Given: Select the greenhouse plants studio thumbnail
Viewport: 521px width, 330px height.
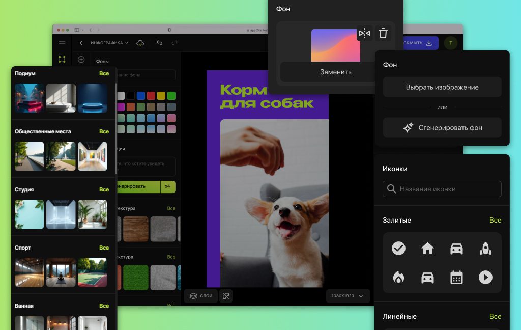Looking at the screenshot, I should (x=93, y=214).
